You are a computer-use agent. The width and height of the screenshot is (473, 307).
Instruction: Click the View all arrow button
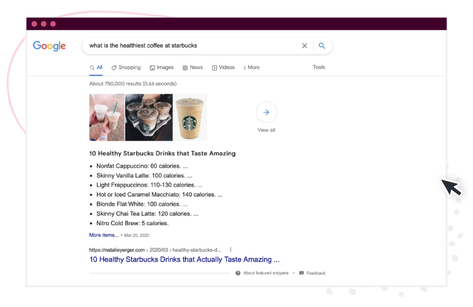click(266, 112)
